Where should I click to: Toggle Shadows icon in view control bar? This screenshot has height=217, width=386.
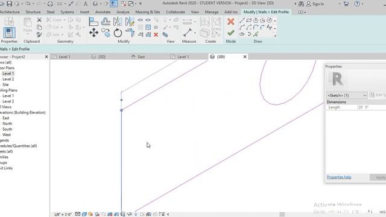coord(97,215)
